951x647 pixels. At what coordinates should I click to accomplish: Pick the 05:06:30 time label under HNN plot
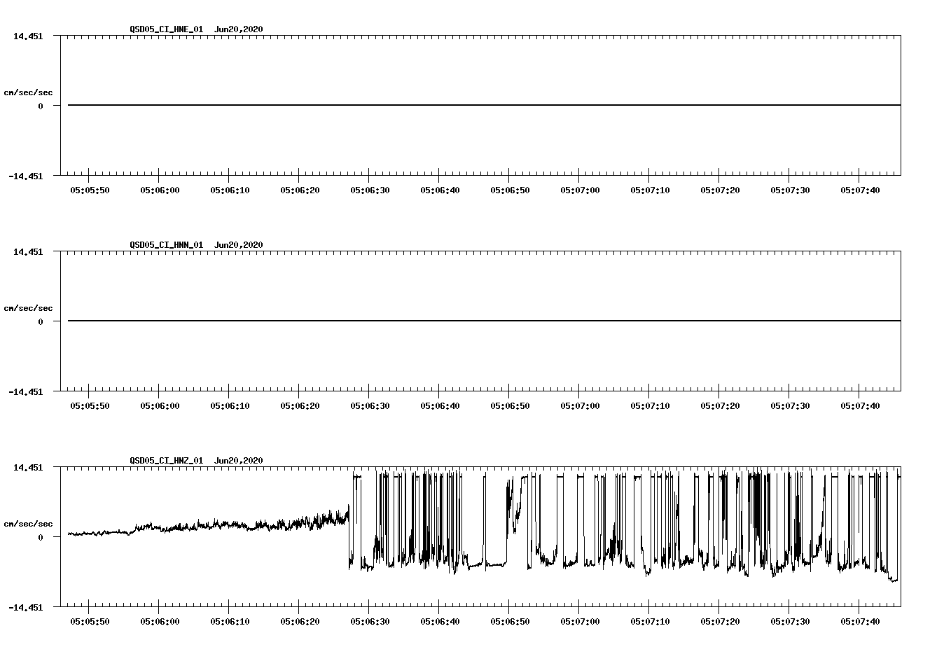(x=370, y=406)
